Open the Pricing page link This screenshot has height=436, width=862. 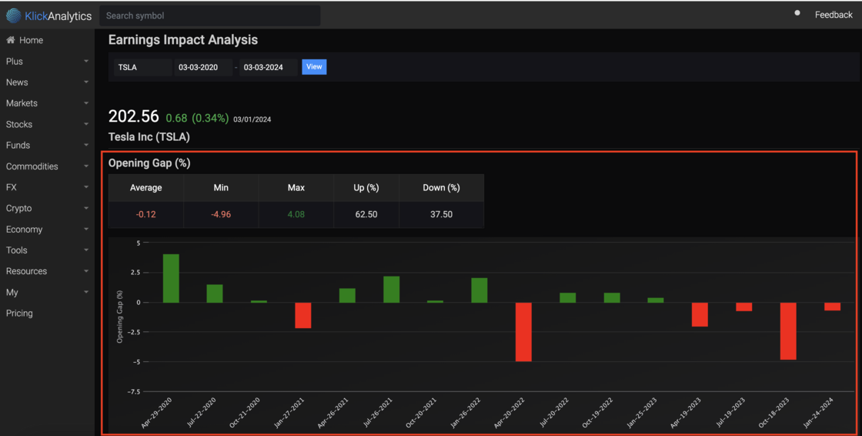point(19,314)
